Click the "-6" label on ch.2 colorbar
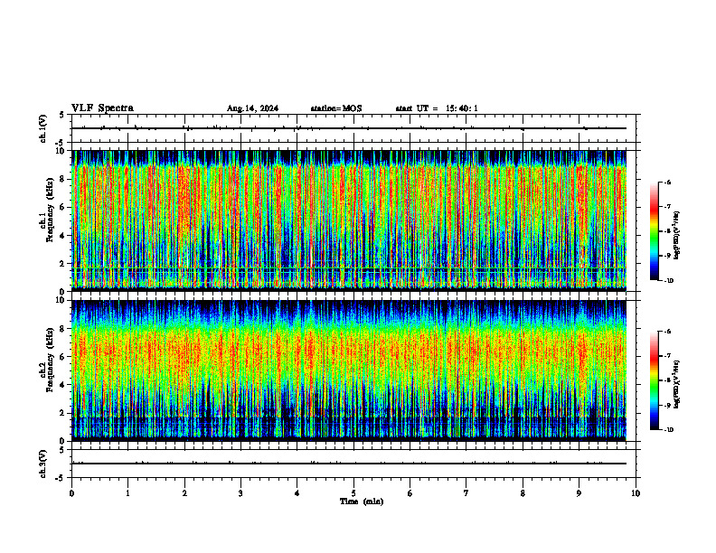 point(667,332)
